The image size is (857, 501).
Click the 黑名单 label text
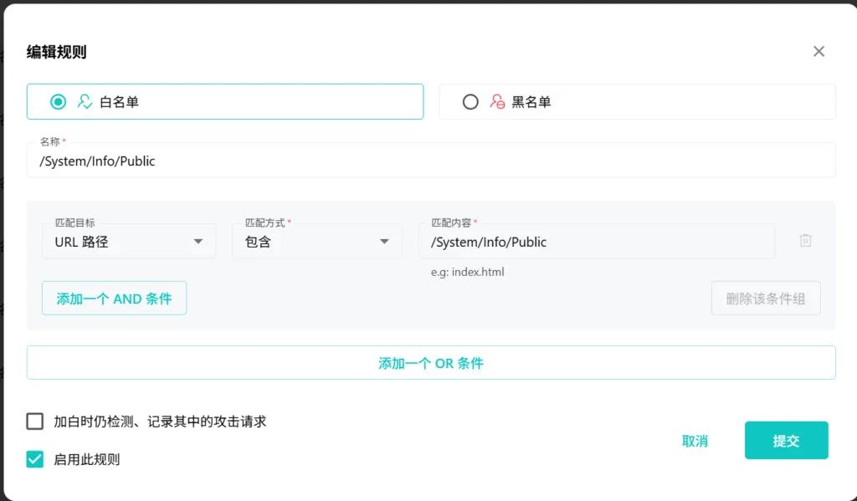(x=531, y=102)
